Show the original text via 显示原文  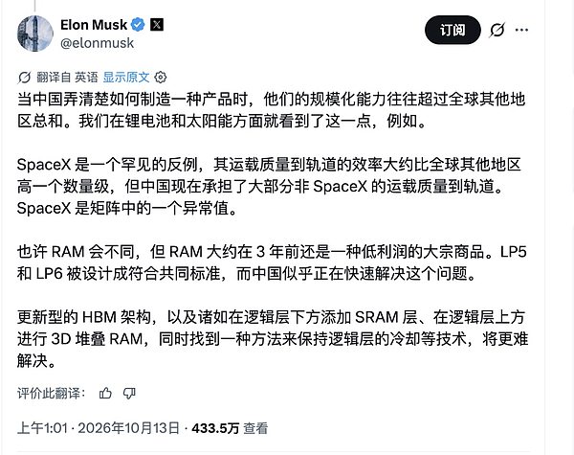point(126,77)
